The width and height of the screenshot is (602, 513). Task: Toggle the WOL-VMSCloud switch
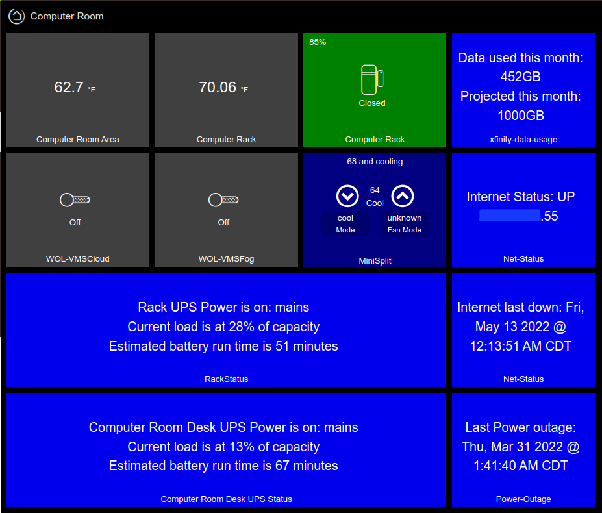pyautogui.click(x=75, y=200)
